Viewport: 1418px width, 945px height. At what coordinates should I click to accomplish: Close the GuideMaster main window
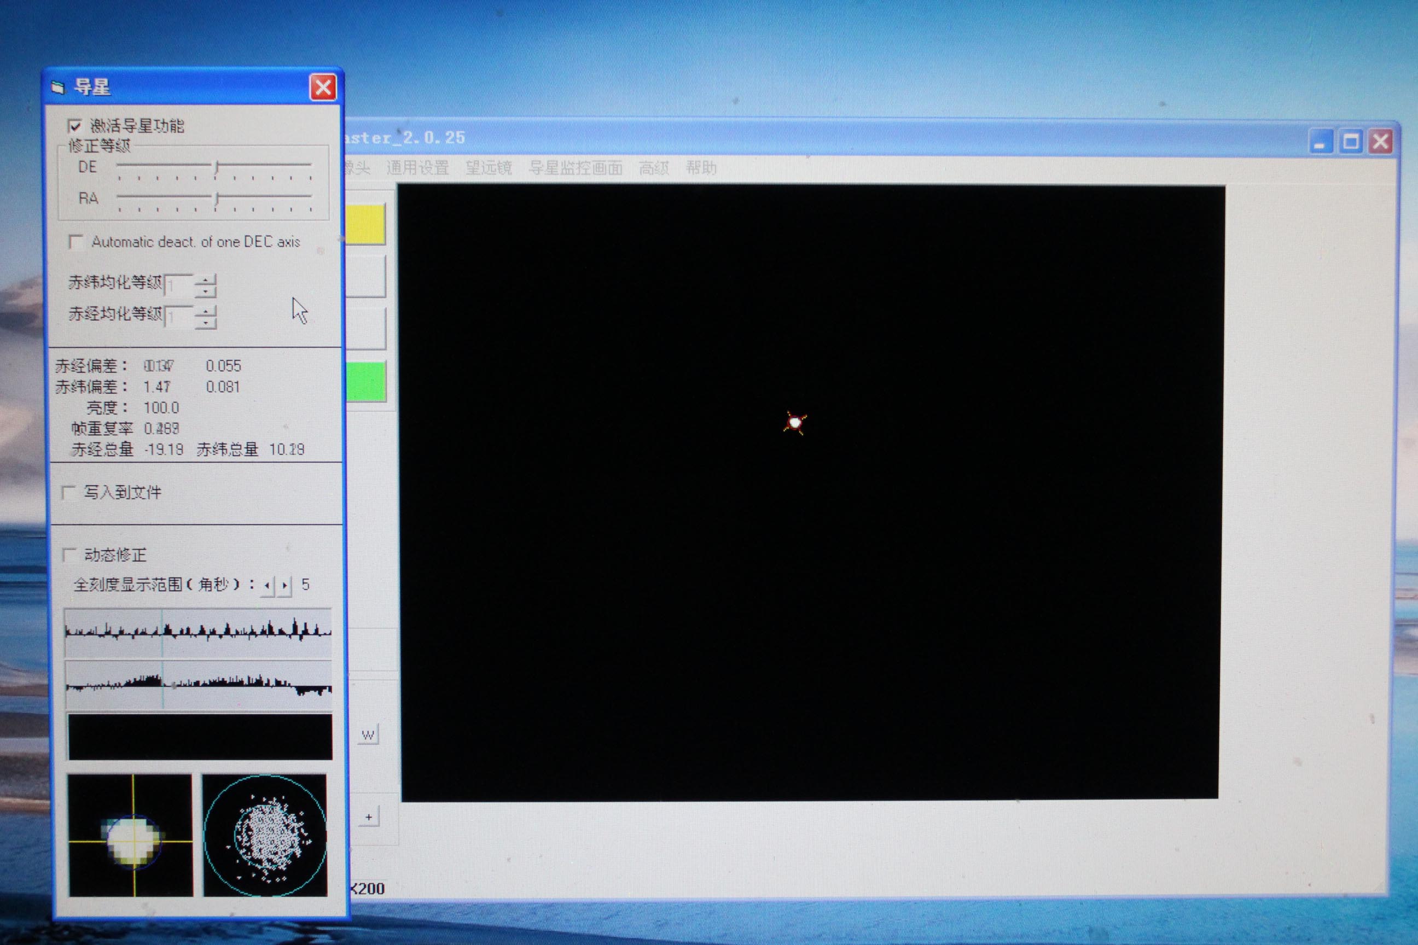1380,142
